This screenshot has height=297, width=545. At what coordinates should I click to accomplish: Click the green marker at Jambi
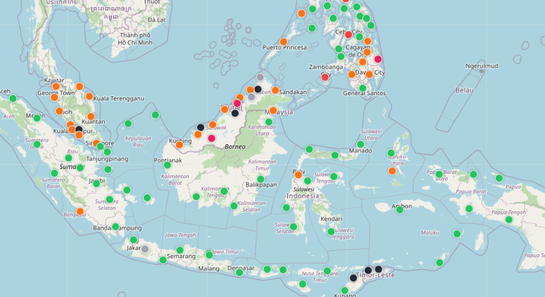[x=96, y=184]
